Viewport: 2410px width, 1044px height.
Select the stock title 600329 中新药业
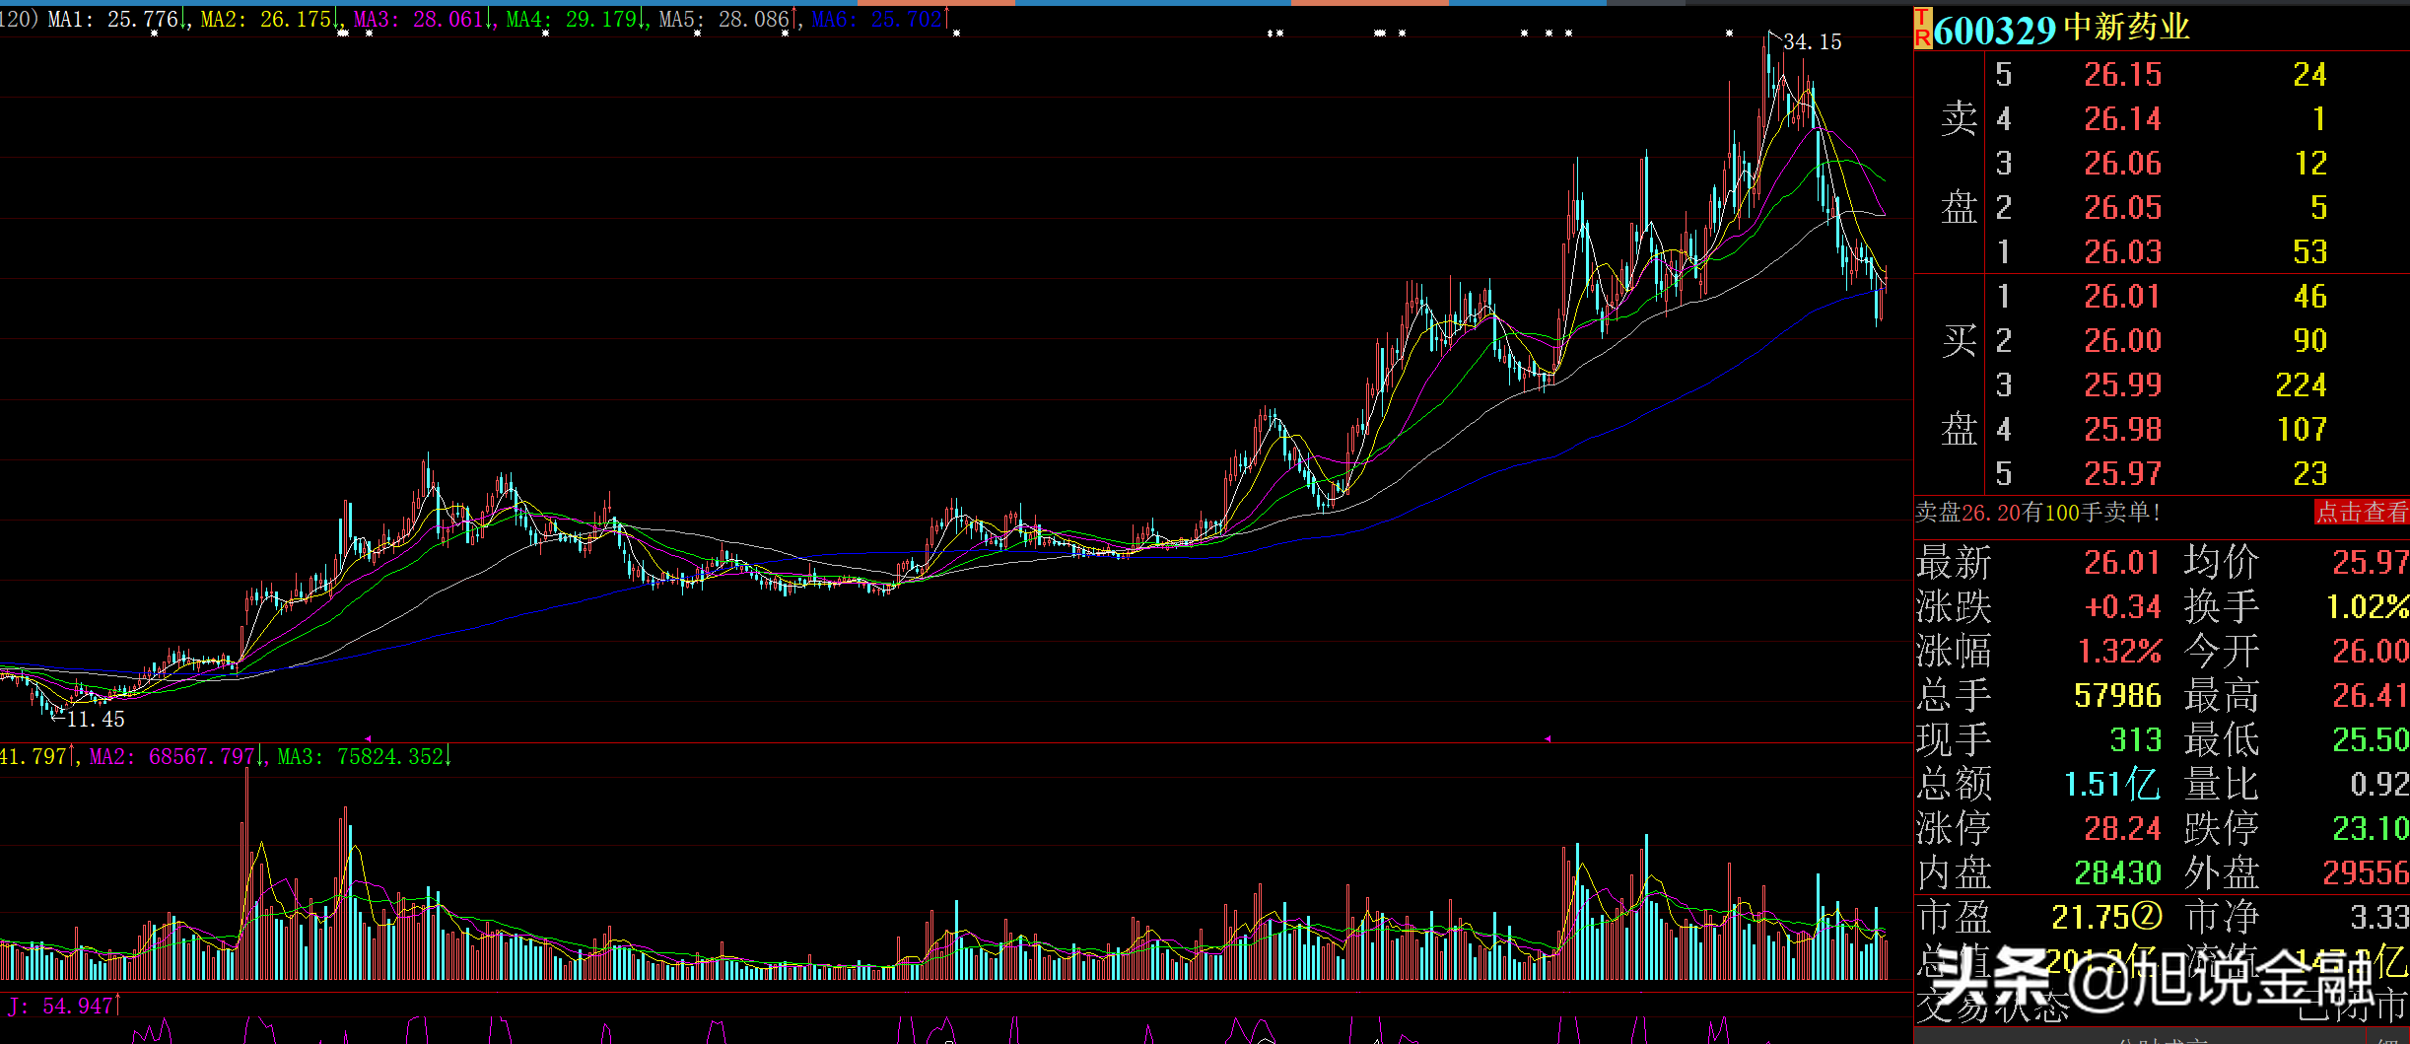pyautogui.click(x=2061, y=28)
